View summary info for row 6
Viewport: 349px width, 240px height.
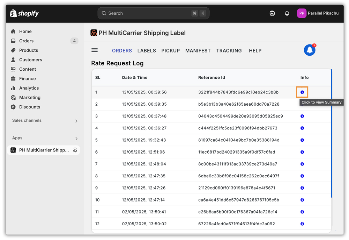[x=302, y=152]
